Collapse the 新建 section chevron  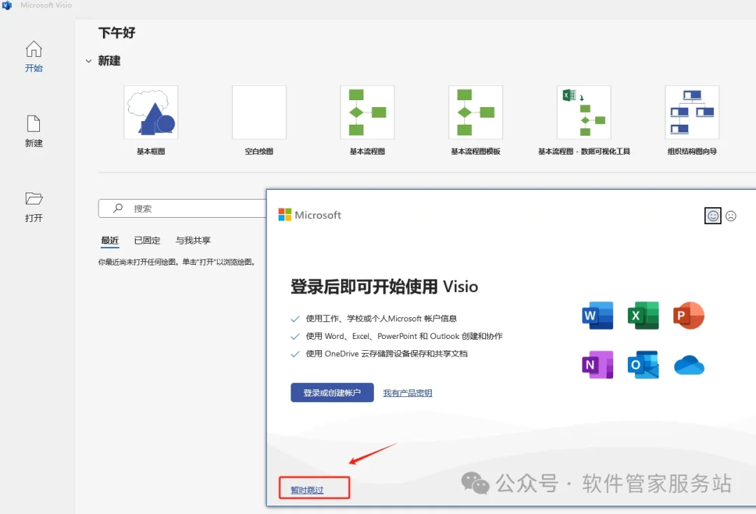click(x=88, y=61)
